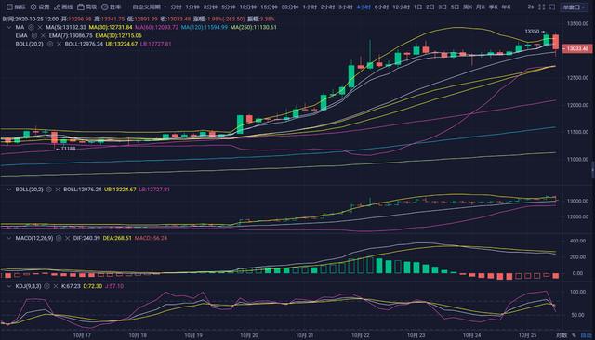Click the 2s refresh interval indicator

(531, 7)
